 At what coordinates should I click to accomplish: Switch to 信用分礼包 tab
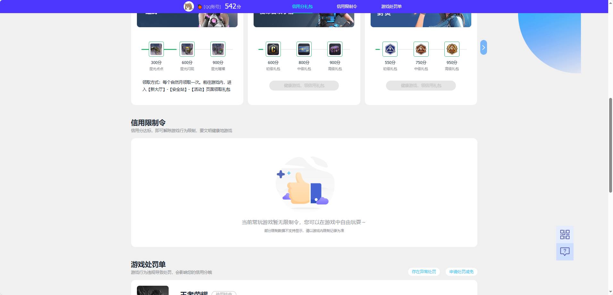pyautogui.click(x=302, y=6)
